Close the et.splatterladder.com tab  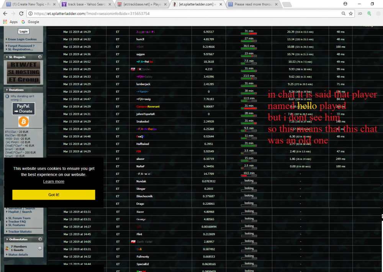[x=221, y=4]
